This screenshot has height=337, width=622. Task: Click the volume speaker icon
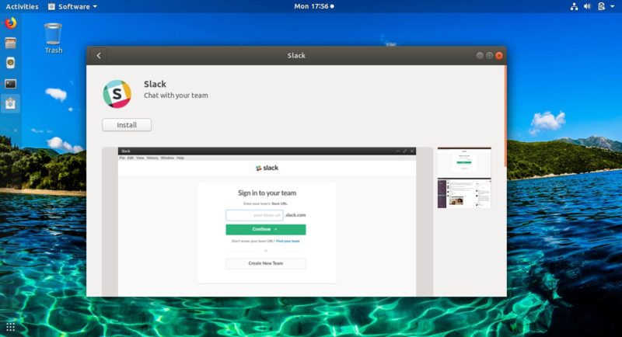click(x=588, y=6)
